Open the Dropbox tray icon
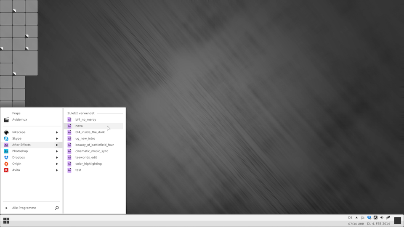Viewport: 404px width, 227px height. click(369, 217)
